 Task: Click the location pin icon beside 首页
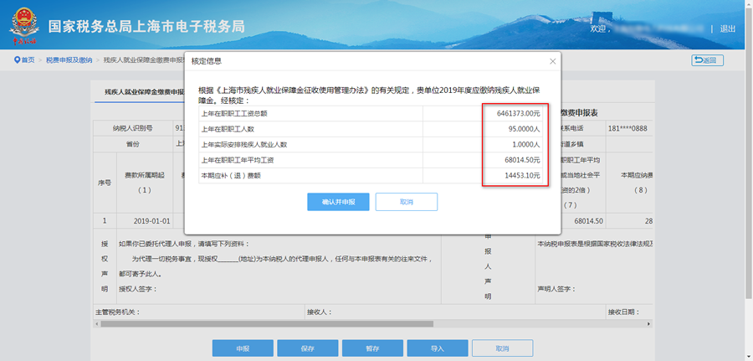[17, 60]
